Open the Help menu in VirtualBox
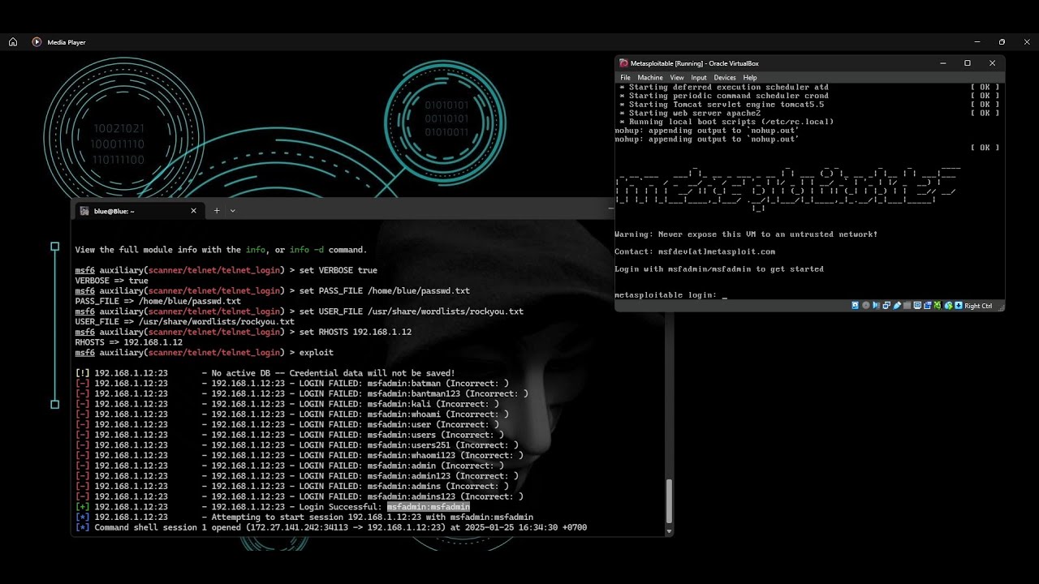The image size is (1039, 584). click(750, 78)
